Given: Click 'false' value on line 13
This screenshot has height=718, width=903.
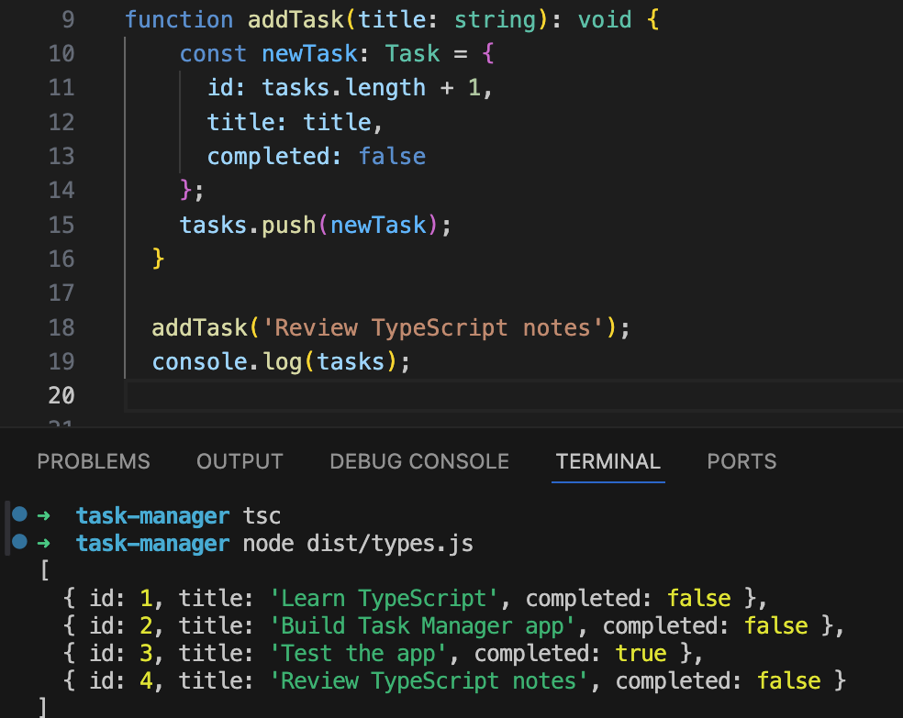Looking at the screenshot, I should 392,157.
